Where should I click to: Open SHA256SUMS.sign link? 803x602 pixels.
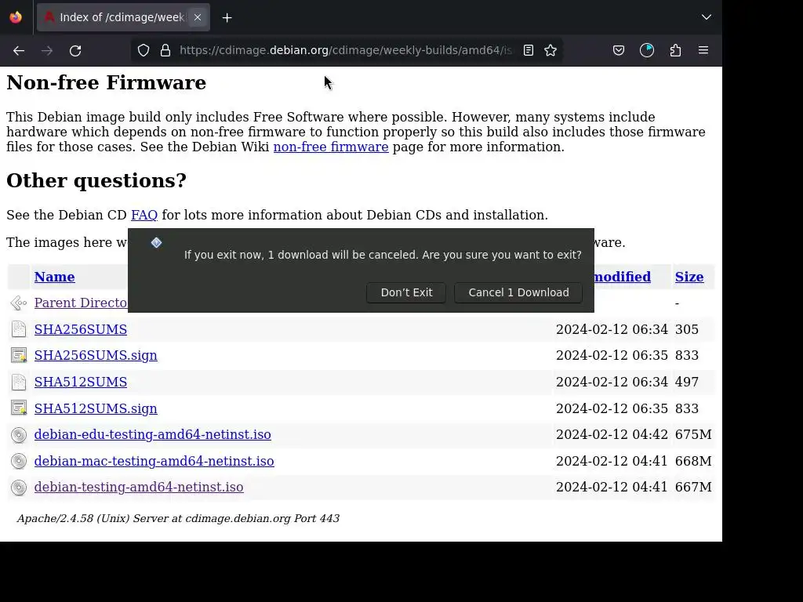(x=96, y=355)
